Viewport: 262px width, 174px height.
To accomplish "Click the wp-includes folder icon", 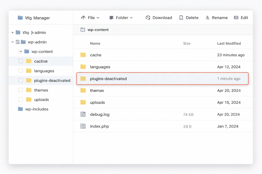I will coord(20,109).
